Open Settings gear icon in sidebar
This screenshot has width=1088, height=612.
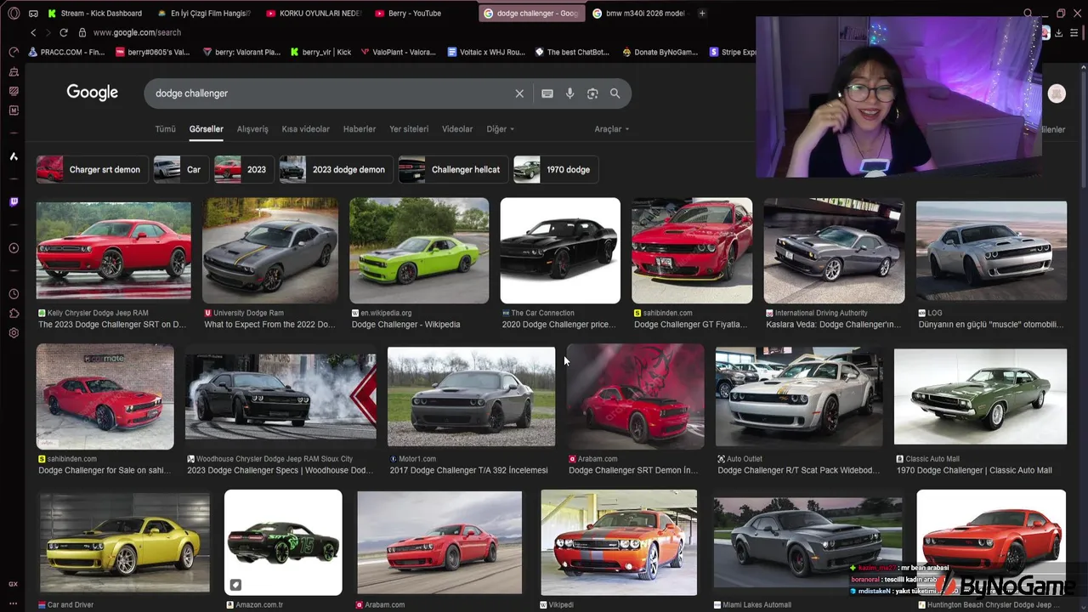point(14,333)
